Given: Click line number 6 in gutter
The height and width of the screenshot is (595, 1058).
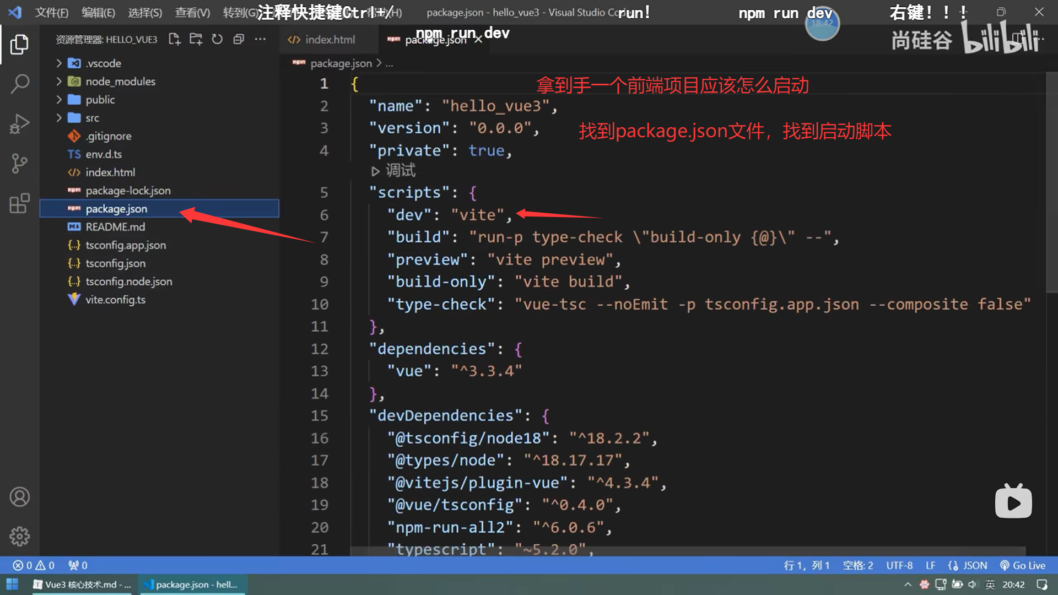Looking at the screenshot, I should coord(324,215).
